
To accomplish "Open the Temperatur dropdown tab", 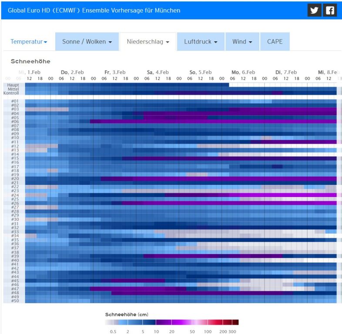I will pyautogui.click(x=29, y=42).
